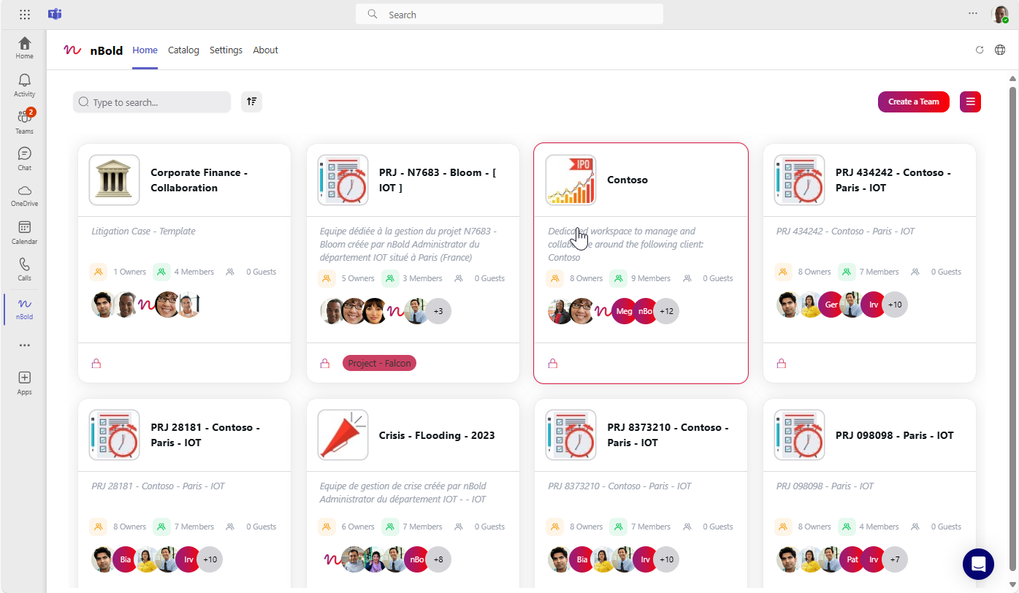1019x593 pixels.
Task: Expand the +12 members on Contoso card
Action: [666, 311]
